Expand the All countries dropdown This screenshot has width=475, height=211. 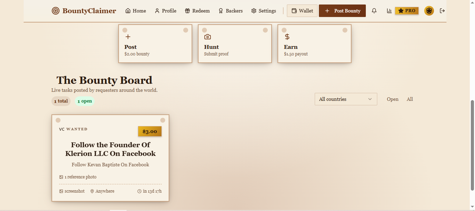346,99
